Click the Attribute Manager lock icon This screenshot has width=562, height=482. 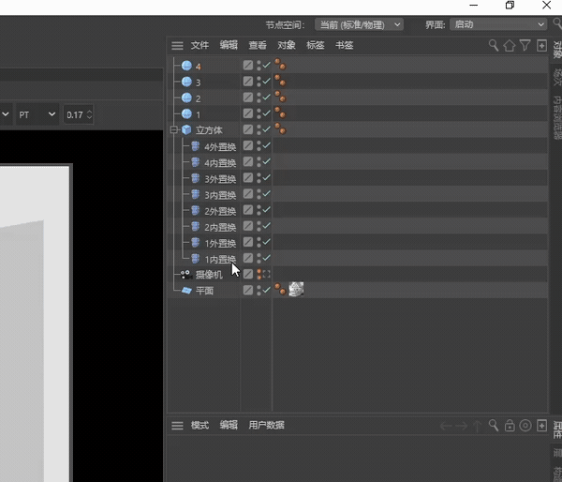510,426
